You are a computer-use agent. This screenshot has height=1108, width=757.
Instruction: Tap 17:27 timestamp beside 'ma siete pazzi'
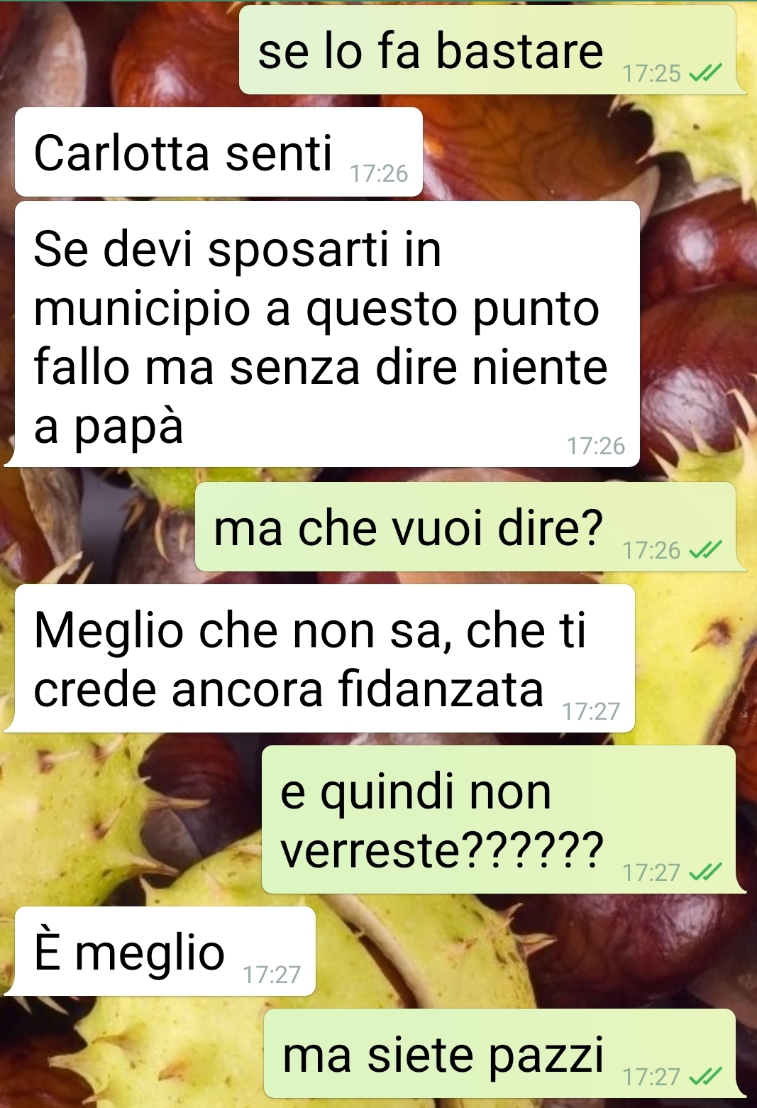tap(651, 1077)
